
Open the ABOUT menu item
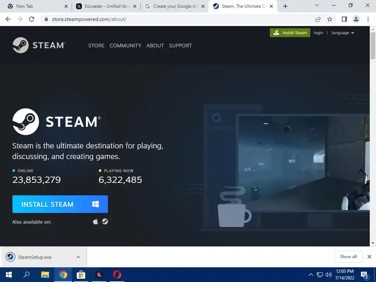(155, 46)
